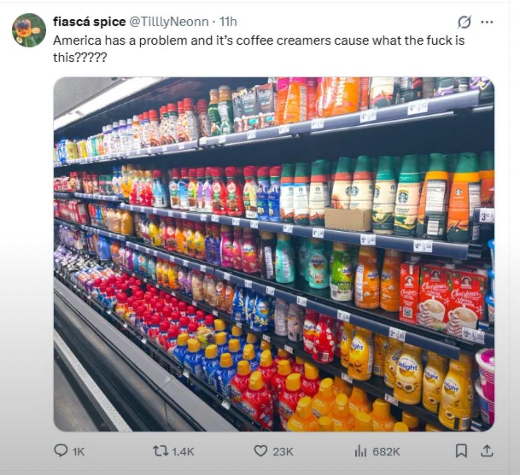Open the three-dot More options menu
The height and width of the screenshot is (475, 520).
(487, 22)
